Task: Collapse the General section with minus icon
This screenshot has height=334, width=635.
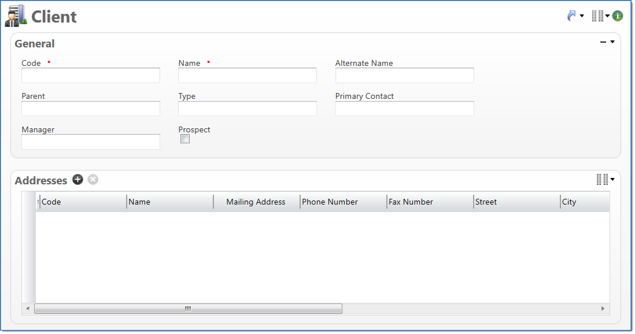Action: click(603, 42)
